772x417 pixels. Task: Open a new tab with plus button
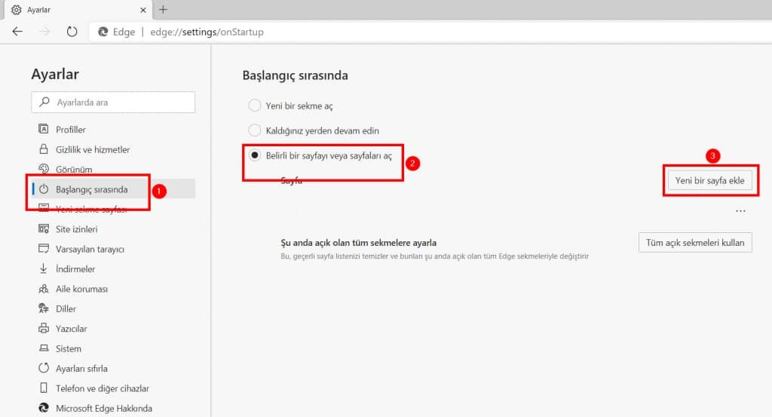(x=163, y=10)
